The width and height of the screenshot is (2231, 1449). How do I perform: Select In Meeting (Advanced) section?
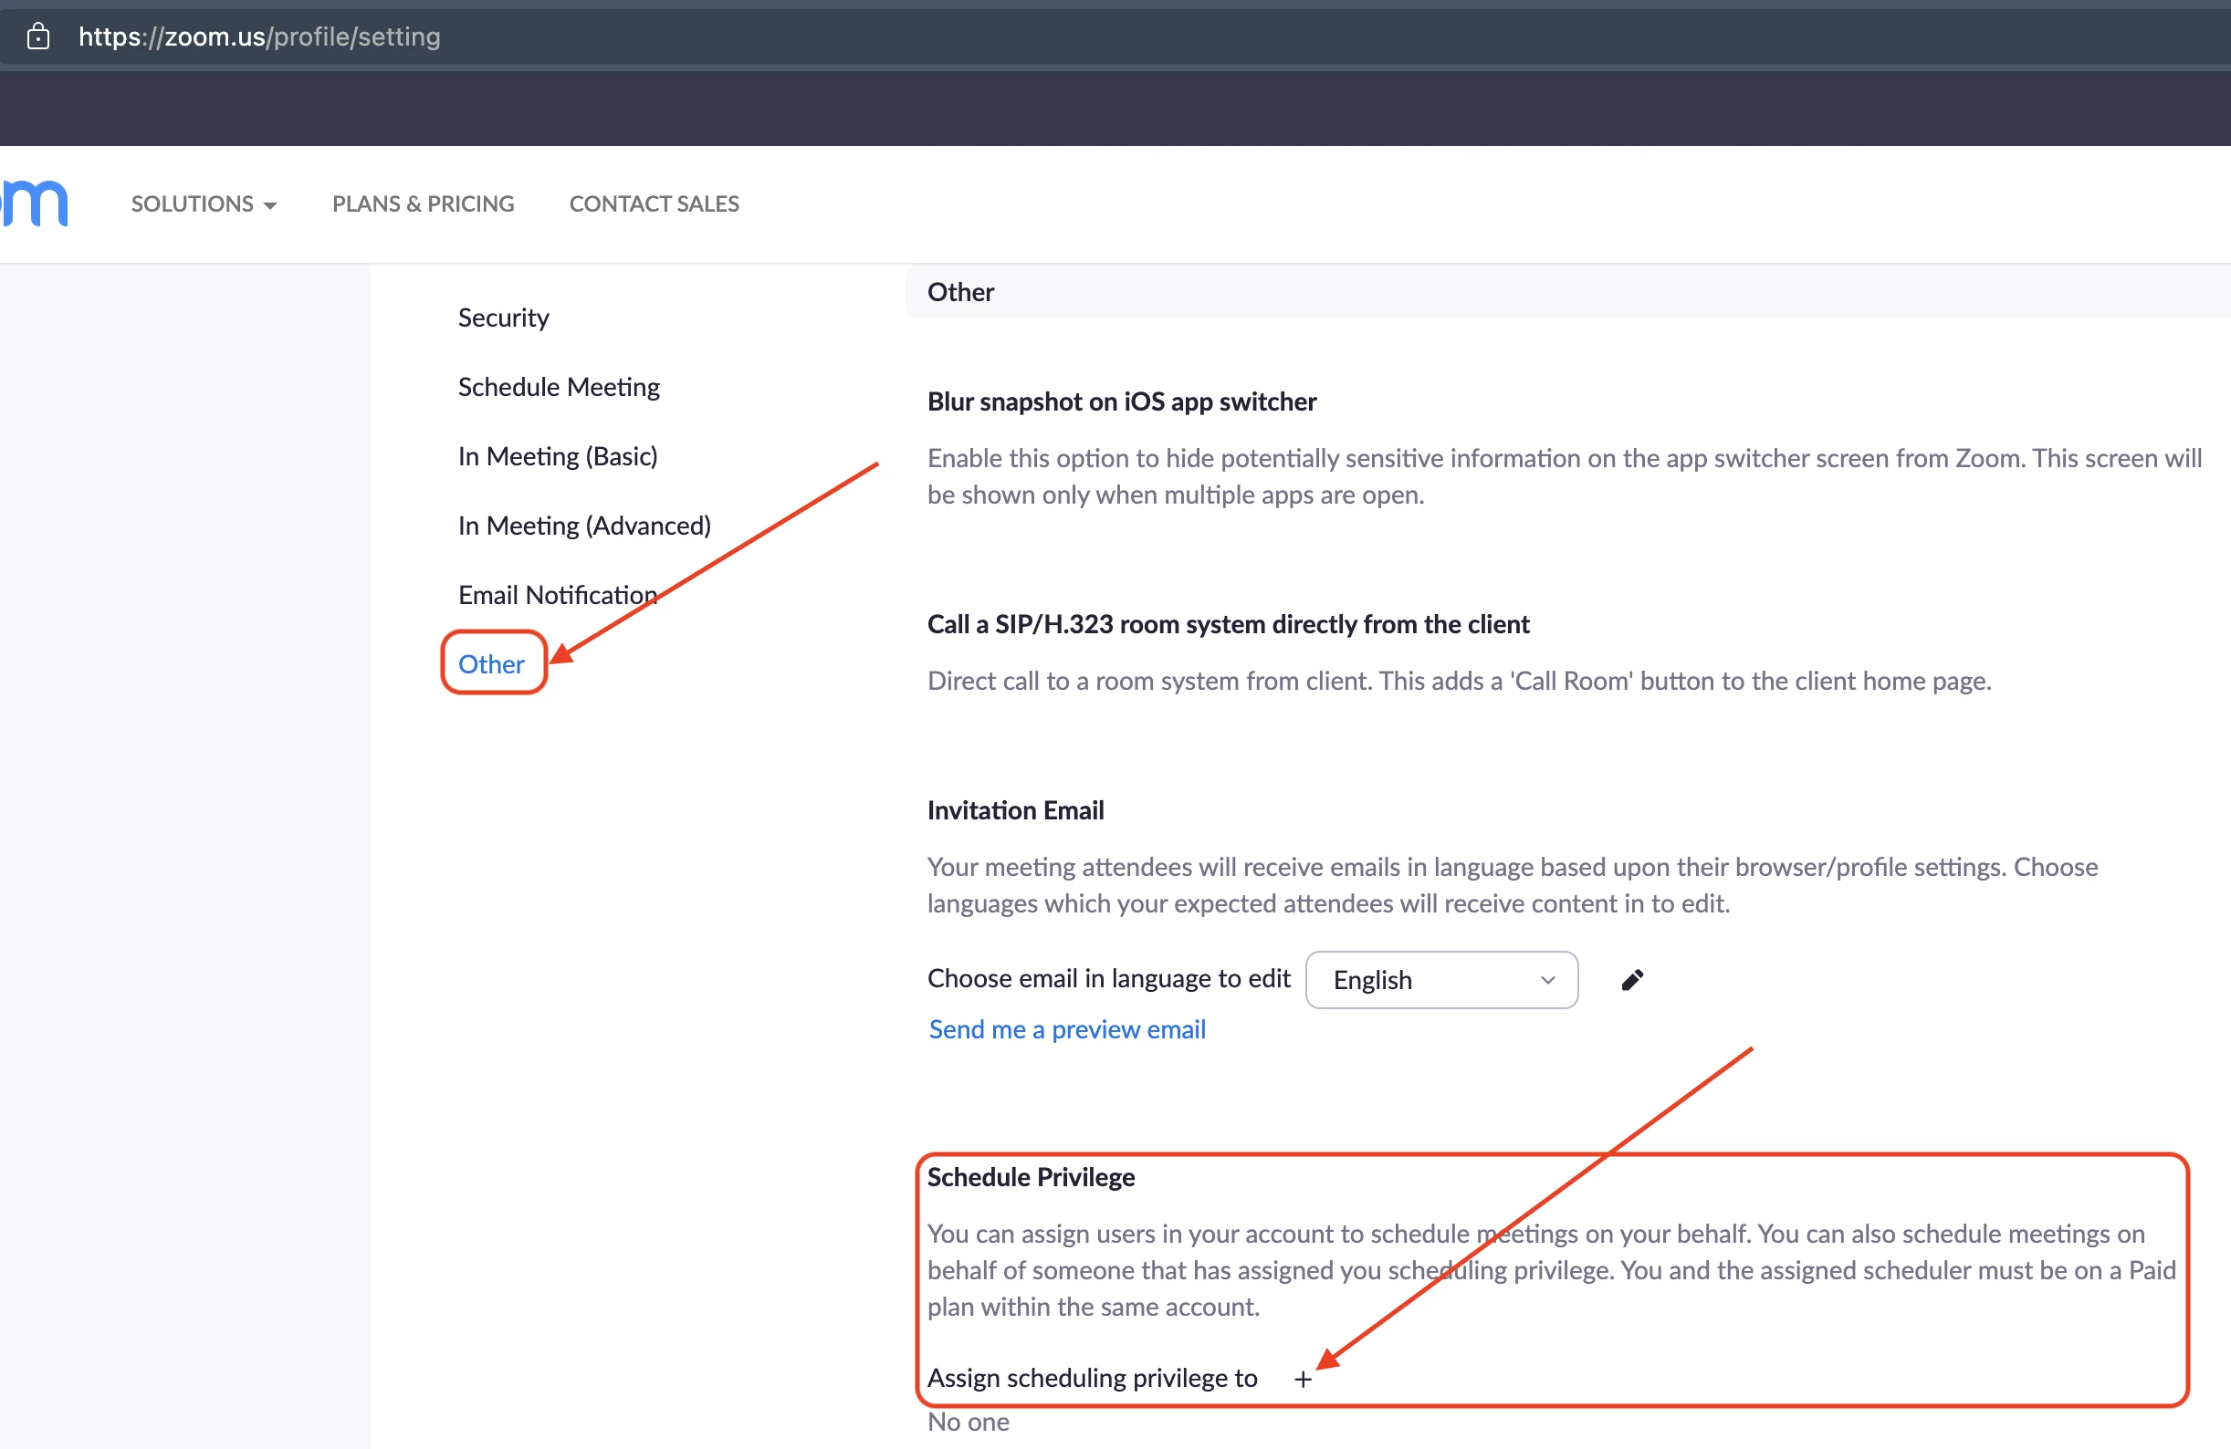coord(584,526)
